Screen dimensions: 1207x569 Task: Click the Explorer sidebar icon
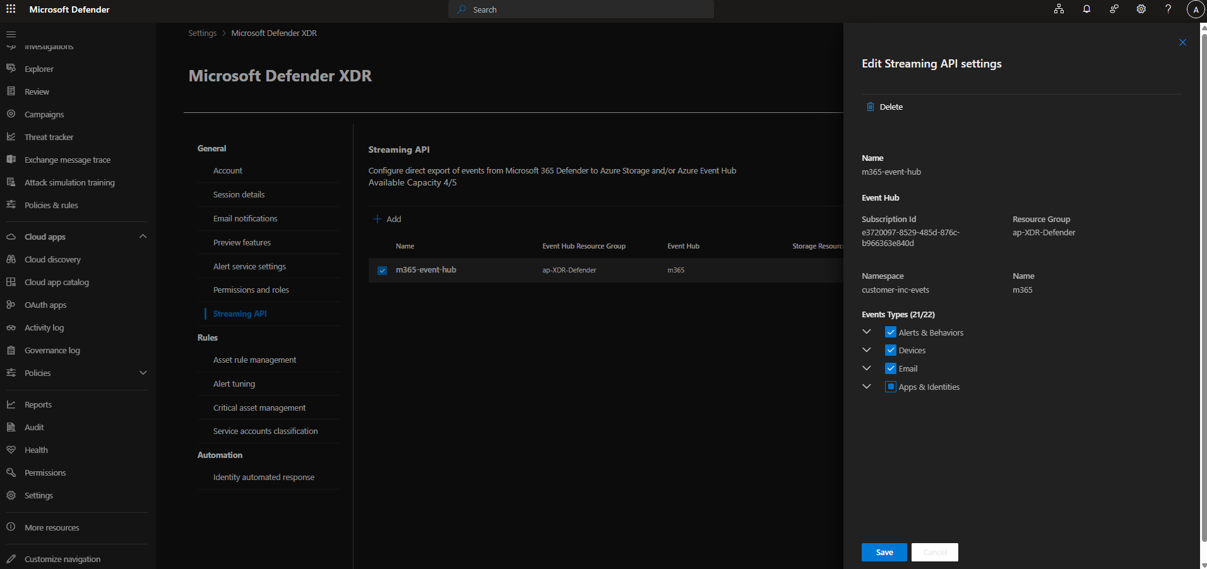[x=11, y=69]
